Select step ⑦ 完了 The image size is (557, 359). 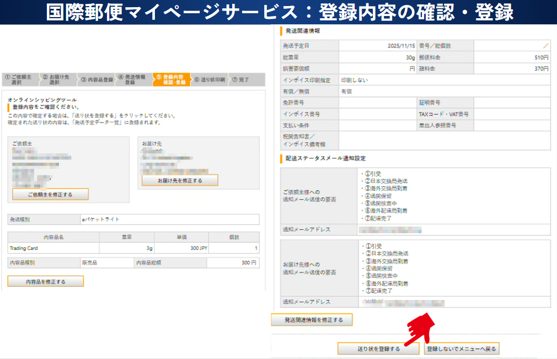coord(241,79)
